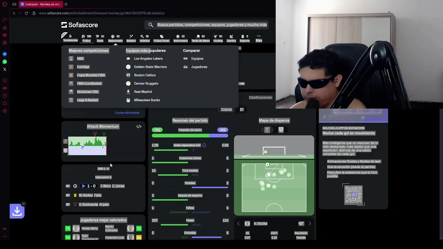Open the Fútbol sports tab
The height and width of the screenshot is (249, 443).
[x=87, y=38]
